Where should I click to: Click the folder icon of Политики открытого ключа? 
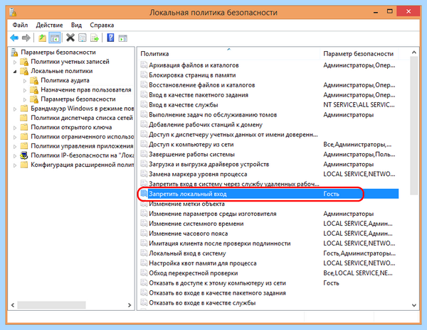24,127
